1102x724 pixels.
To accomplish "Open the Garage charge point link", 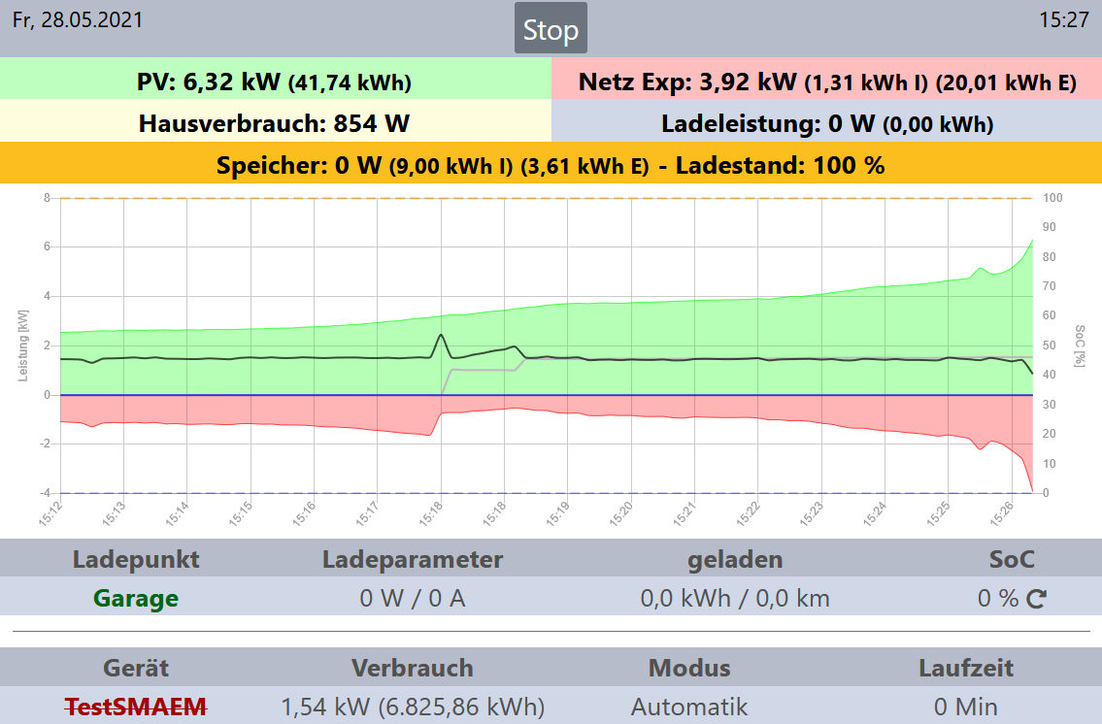I will coord(136,598).
